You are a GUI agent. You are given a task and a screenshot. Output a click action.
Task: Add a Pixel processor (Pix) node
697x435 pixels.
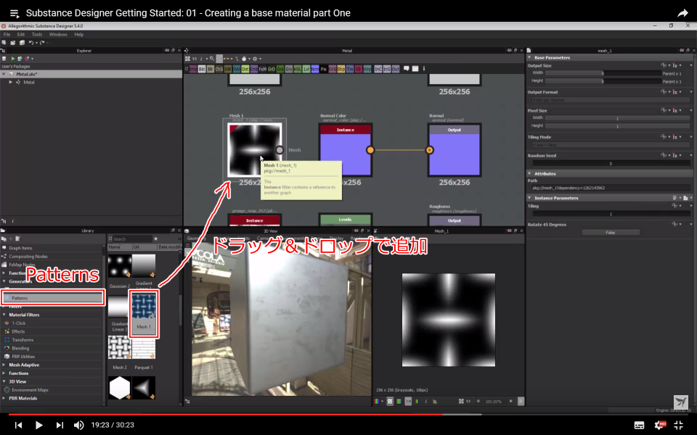click(324, 69)
